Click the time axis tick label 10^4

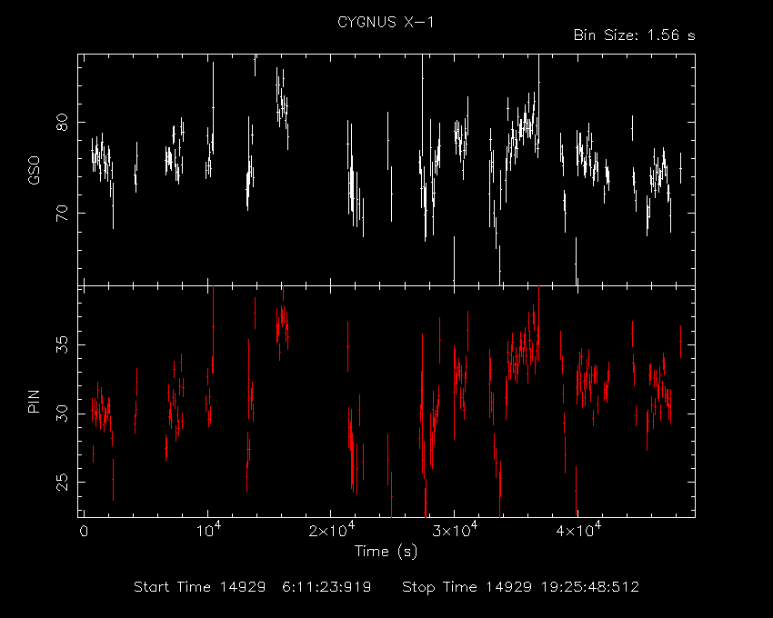click(x=208, y=530)
